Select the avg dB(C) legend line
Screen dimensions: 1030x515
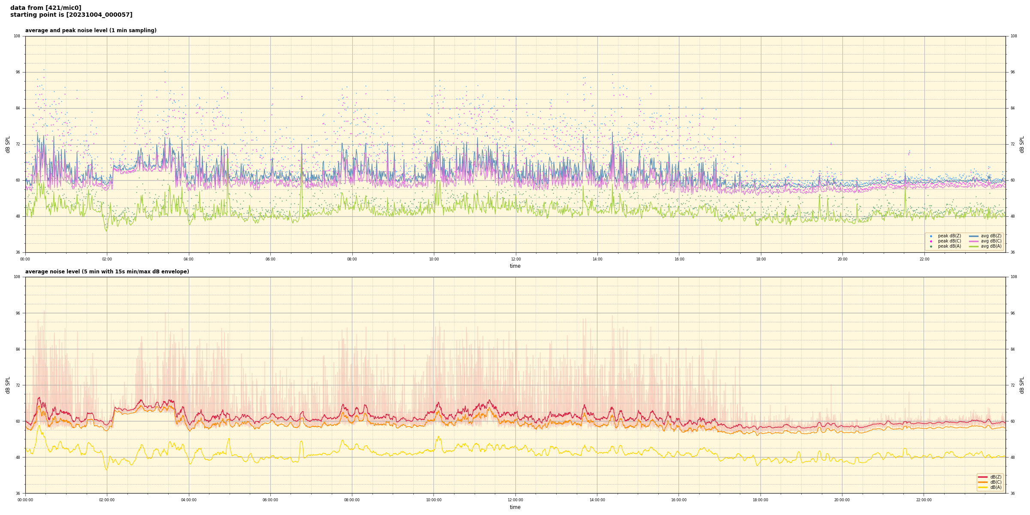(974, 241)
